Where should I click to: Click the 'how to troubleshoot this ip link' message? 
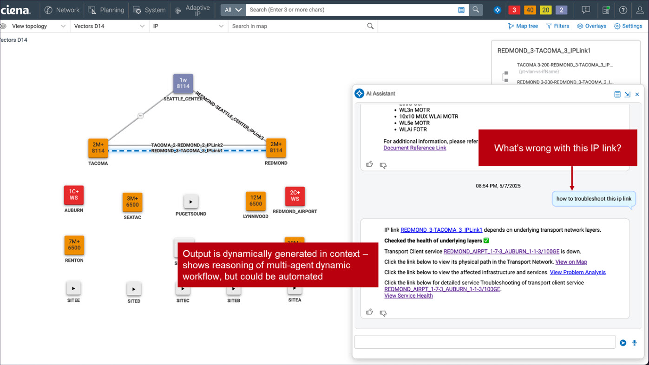(x=594, y=199)
